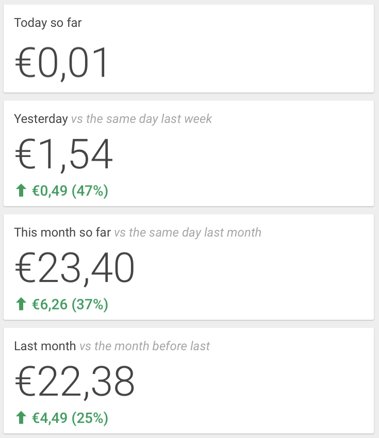Open the Today so far card
Screen dimensions: 379x438
pos(189,49)
